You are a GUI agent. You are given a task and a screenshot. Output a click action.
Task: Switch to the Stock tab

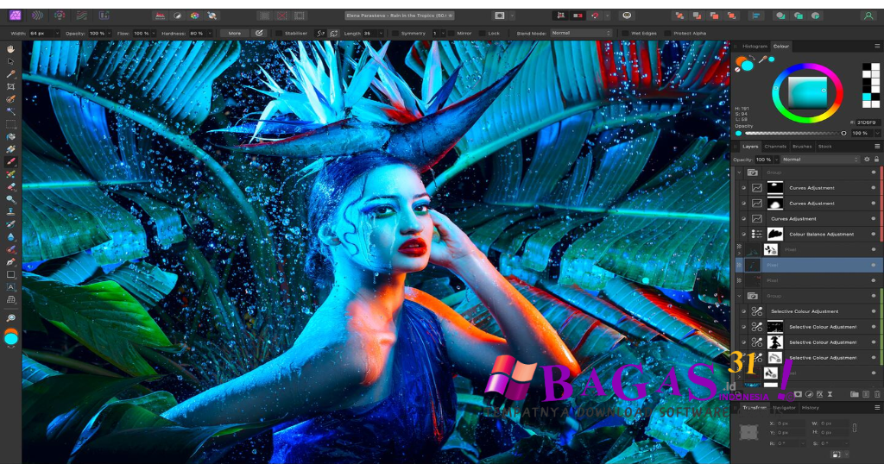[x=824, y=147]
